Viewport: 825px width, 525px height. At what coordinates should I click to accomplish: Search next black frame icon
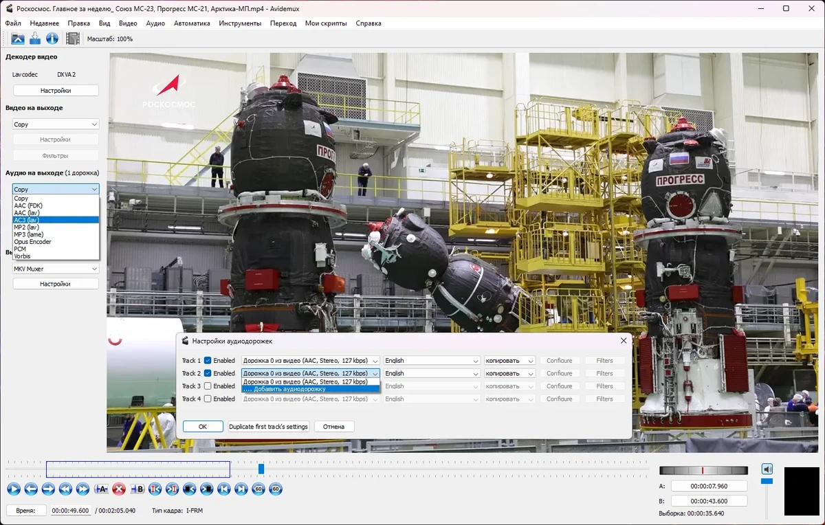206,489
